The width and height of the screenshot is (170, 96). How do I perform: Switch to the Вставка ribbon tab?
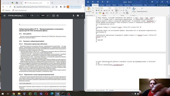click(x=102, y=5)
